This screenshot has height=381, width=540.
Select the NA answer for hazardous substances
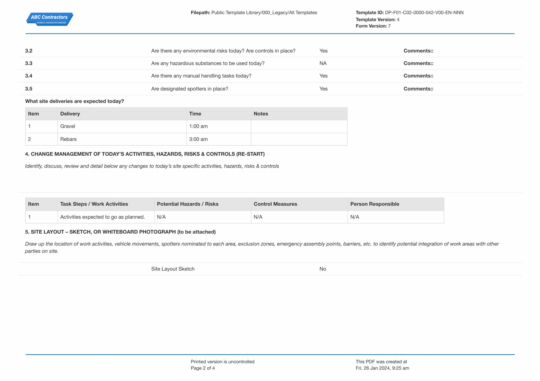point(323,63)
